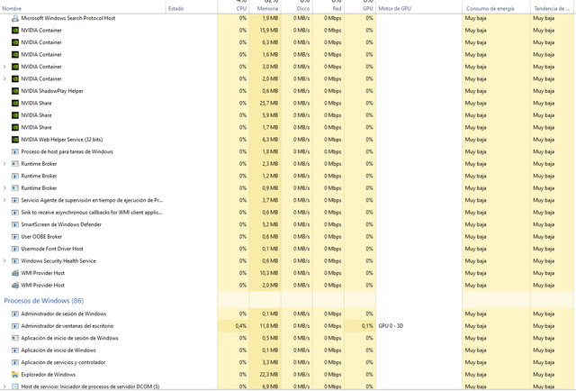Click the NVIDIA Web Helper Service icon
Image resolution: width=576 pixels, height=391 pixels.
pyautogui.click(x=15, y=140)
